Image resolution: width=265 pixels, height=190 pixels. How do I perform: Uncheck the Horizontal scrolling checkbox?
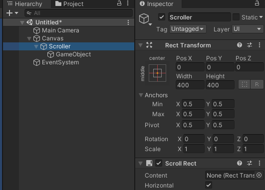click(x=209, y=185)
